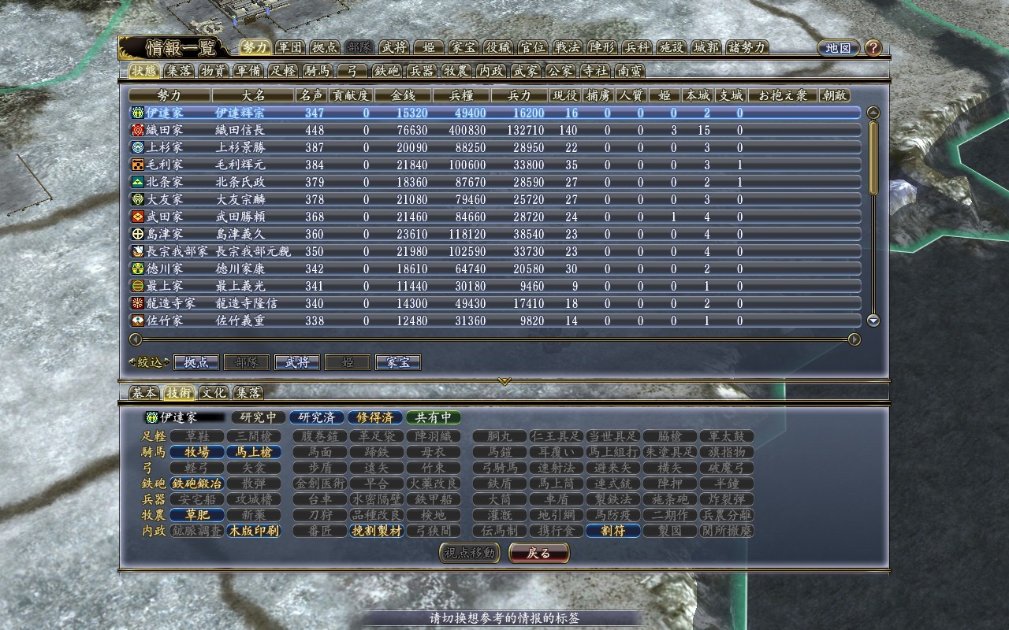This screenshot has width=1009, height=630.
Task: Toggle 修得済 legend filter
Action: click(x=374, y=417)
